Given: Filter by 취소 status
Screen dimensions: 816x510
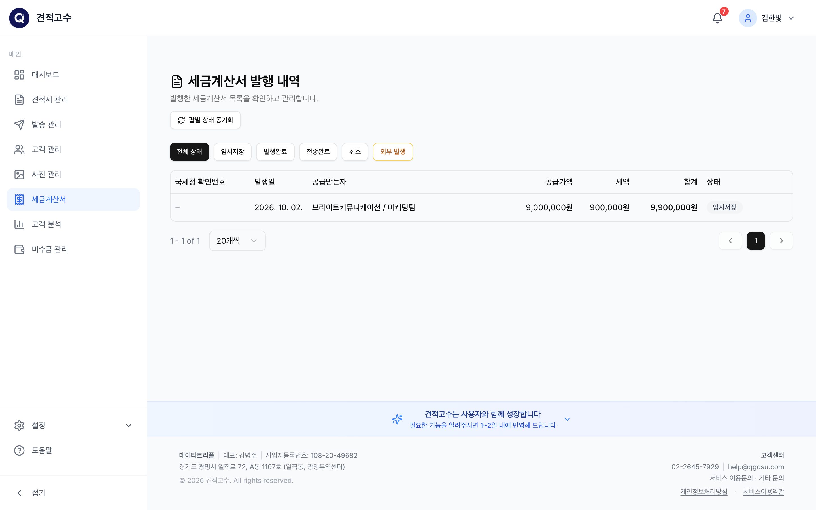Looking at the screenshot, I should (x=355, y=152).
